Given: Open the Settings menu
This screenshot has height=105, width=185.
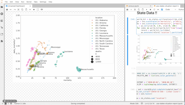Looking at the screenshot, I should coord(43,2).
